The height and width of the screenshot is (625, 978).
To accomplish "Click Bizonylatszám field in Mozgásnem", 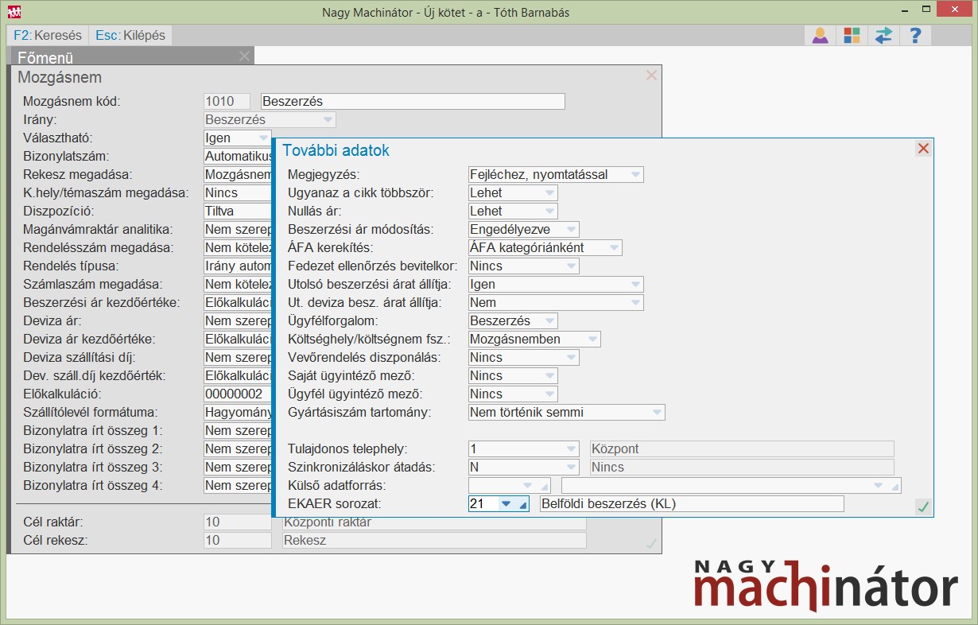I will 237,157.
